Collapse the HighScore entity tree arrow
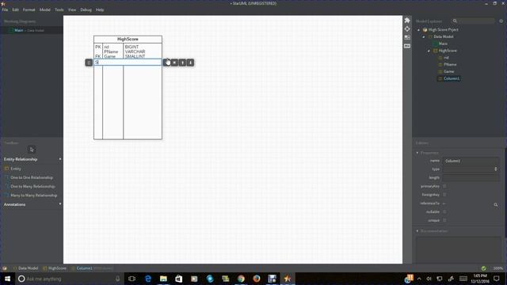This screenshot has width=507, height=285. [429, 51]
